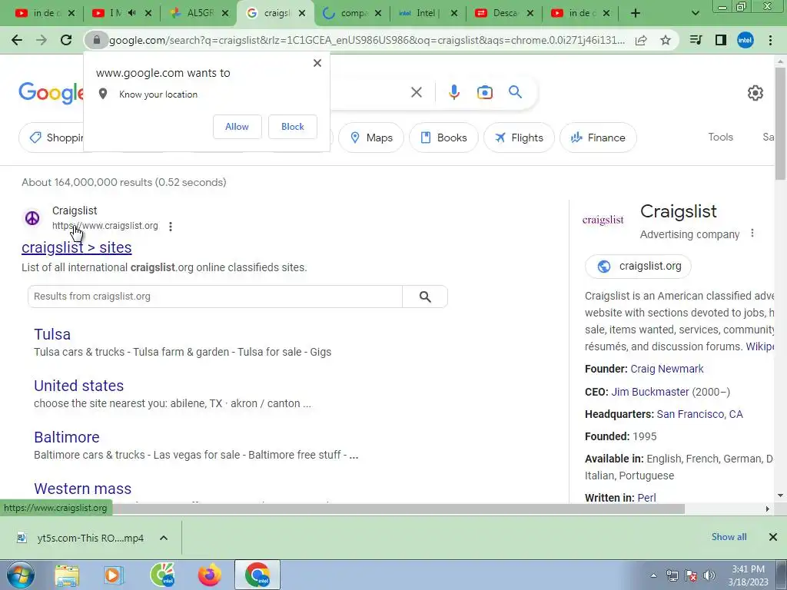Open the Jim Buckmaster CEO link
The width and height of the screenshot is (787, 590).
tap(650, 392)
